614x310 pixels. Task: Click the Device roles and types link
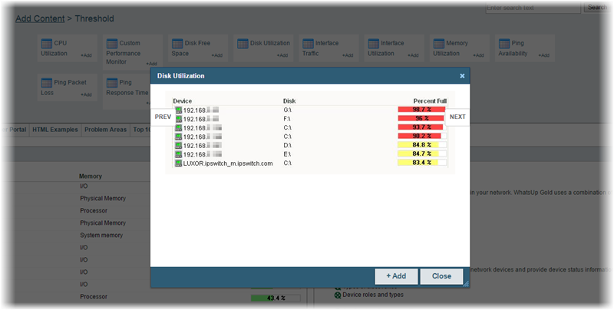click(x=373, y=295)
